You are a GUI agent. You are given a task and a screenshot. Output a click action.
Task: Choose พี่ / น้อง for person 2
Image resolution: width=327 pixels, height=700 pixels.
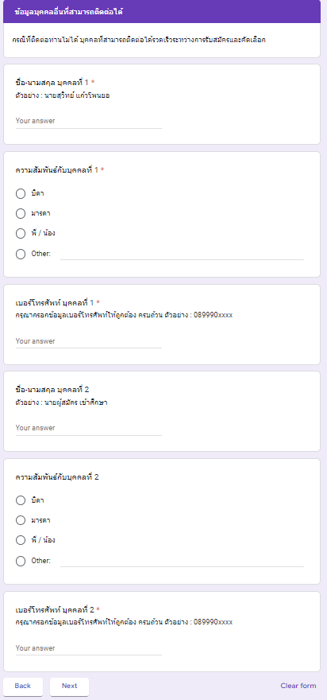point(21,540)
